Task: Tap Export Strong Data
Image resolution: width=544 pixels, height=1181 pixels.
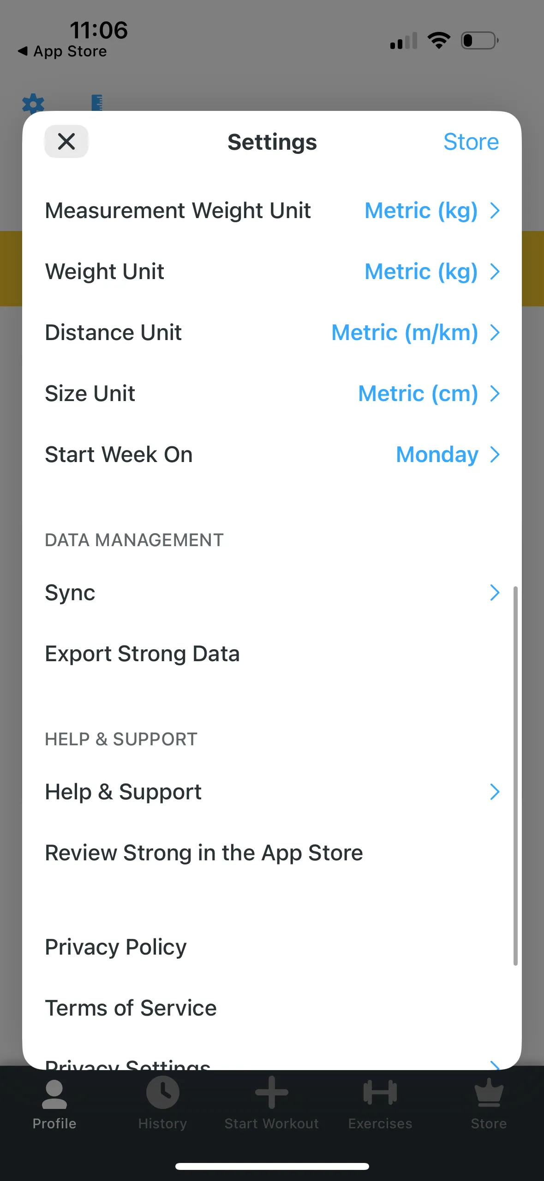Action: pyautogui.click(x=142, y=654)
